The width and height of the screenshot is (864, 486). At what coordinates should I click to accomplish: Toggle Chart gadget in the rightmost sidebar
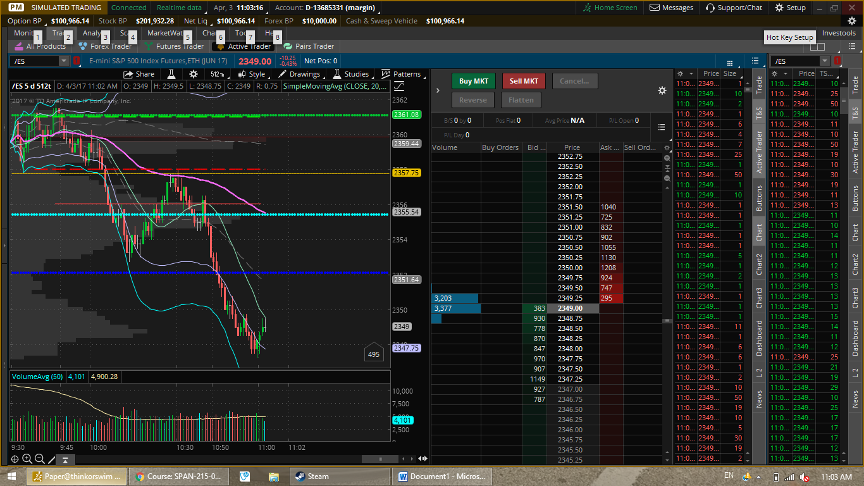click(x=855, y=232)
